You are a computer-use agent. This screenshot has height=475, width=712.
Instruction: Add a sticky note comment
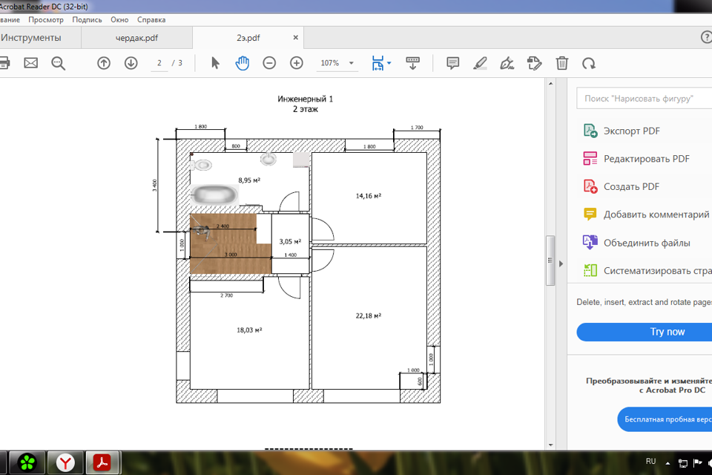[x=452, y=63]
